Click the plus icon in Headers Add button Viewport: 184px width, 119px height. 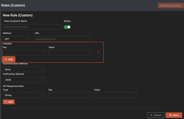(6, 59)
